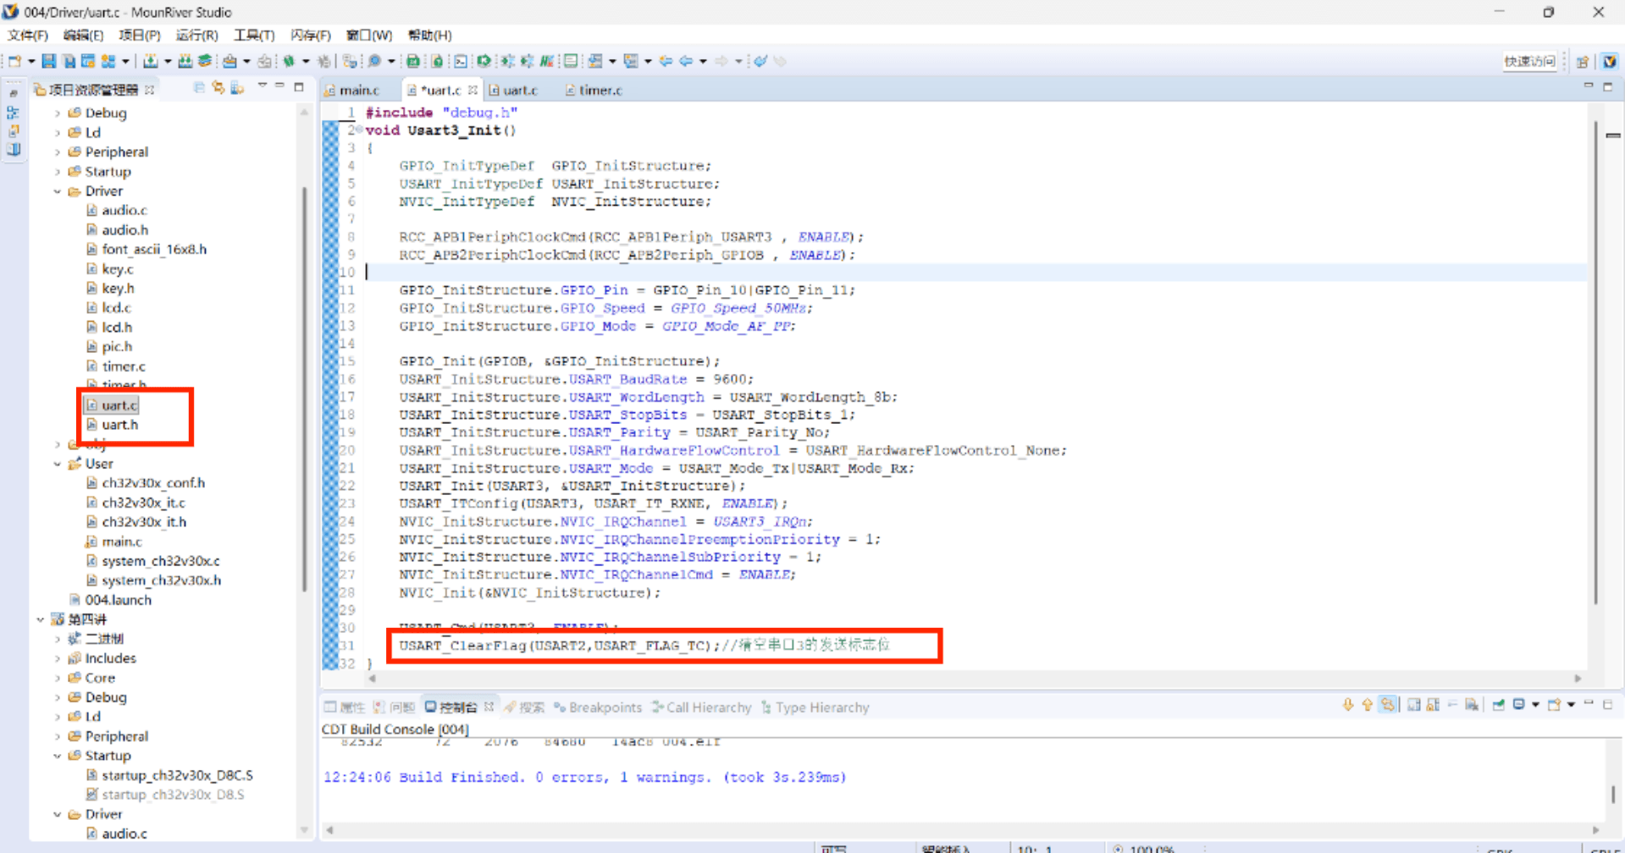Image resolution: width=1625 pixels, height=853 pixels.
Task: Open the 工具(T) menu
Action: pos(253,35)
